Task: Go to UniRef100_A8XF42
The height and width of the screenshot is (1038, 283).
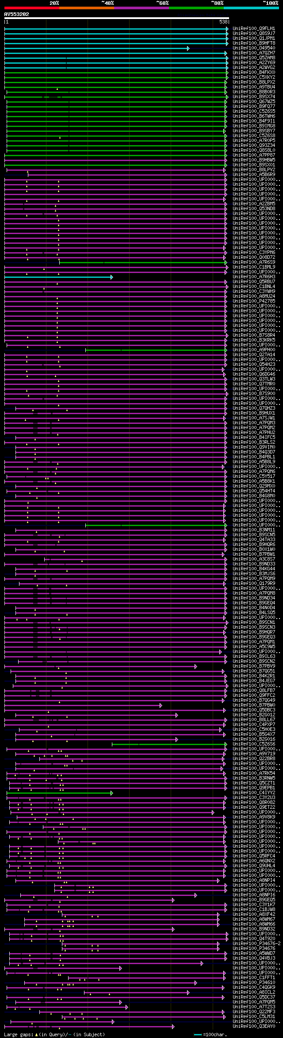Action: coord(254,915)
